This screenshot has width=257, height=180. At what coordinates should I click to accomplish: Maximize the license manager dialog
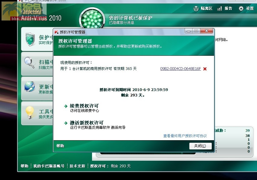click(196, 31)
